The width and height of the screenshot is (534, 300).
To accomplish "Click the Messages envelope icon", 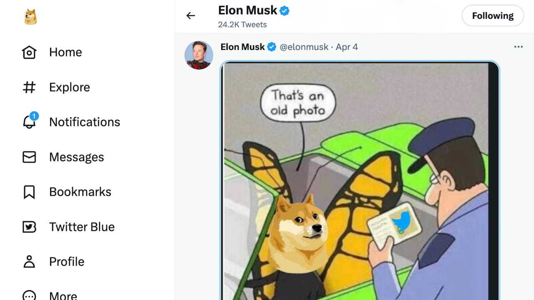I will (29, 157).
